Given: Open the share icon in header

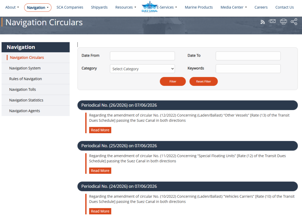Looking at the screenshot, I should [294, 22].
